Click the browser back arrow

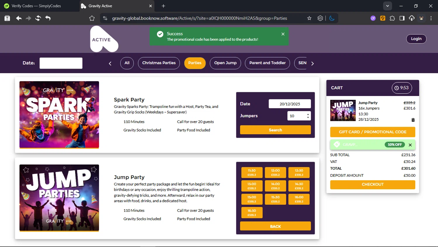(19, 18)
